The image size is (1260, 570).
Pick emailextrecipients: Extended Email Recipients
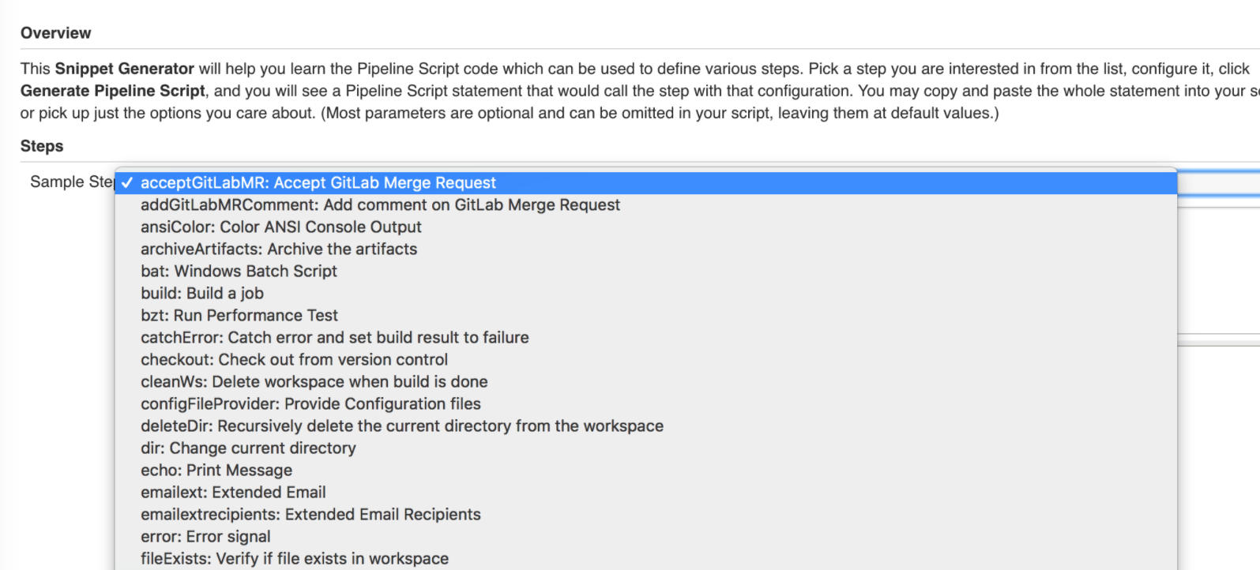310,515
